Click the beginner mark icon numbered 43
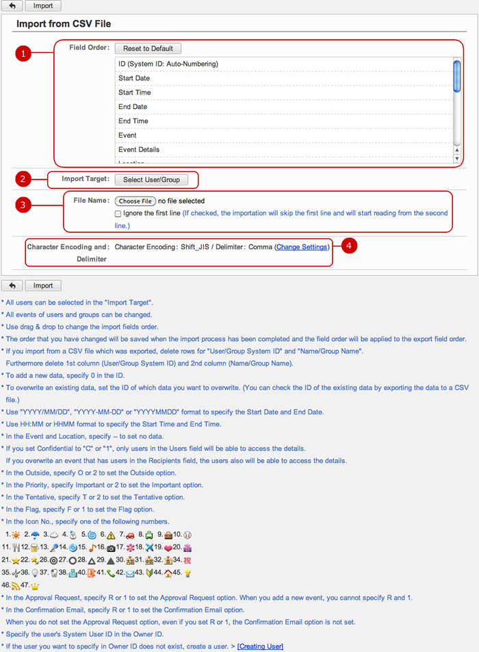The width and height of the screenshot is (479, 652). (149, 573)
